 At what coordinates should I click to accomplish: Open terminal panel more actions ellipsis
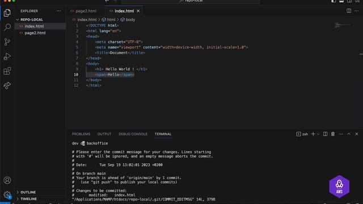(x=341, y=134)
